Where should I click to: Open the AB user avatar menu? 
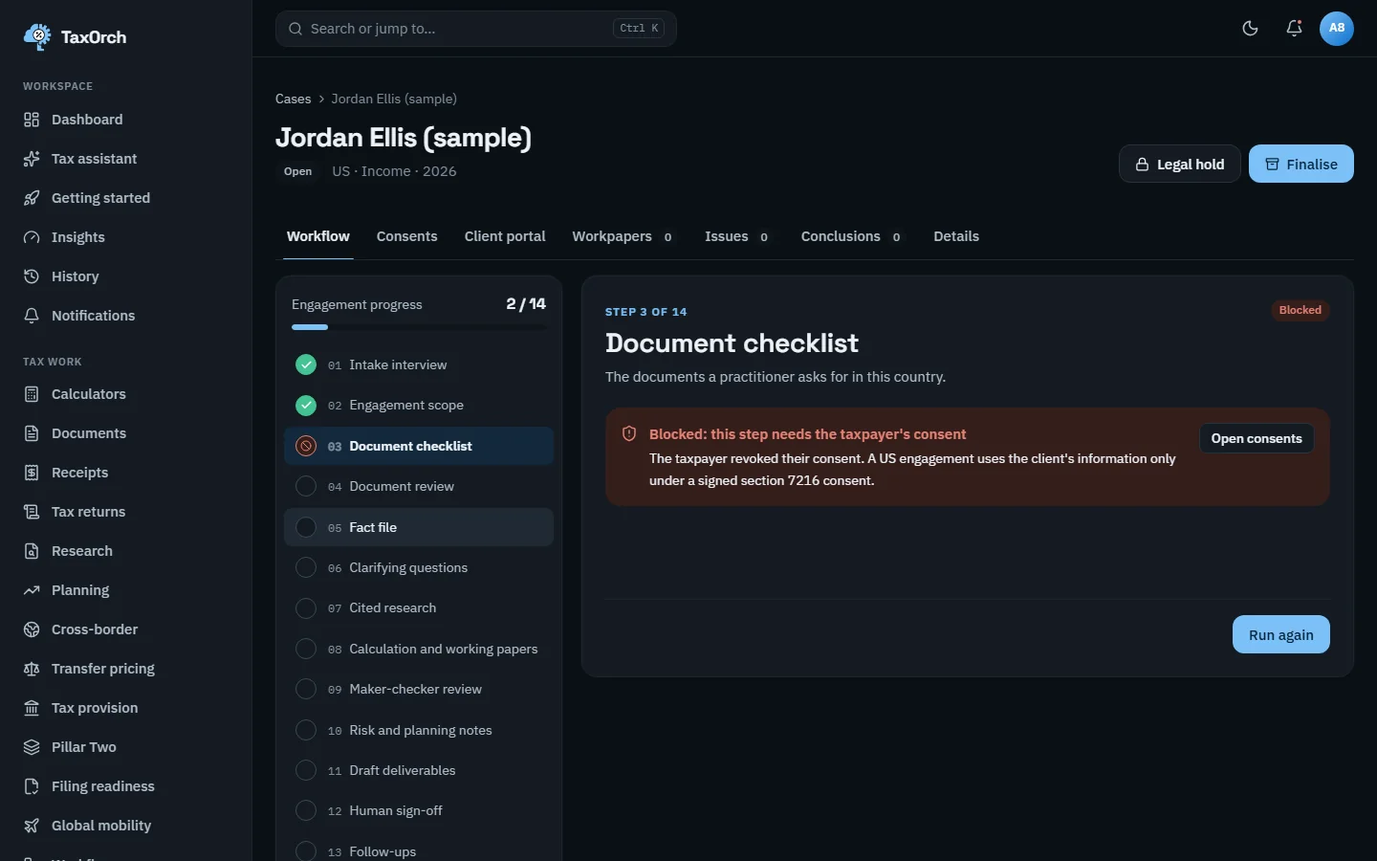click(1337, 29)
